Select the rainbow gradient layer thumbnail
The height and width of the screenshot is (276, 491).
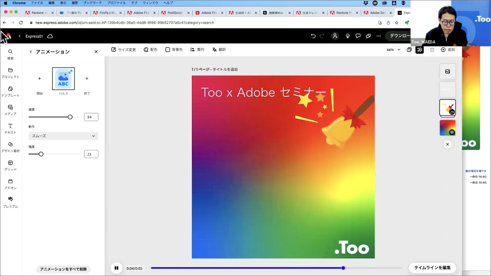(448, 128)
